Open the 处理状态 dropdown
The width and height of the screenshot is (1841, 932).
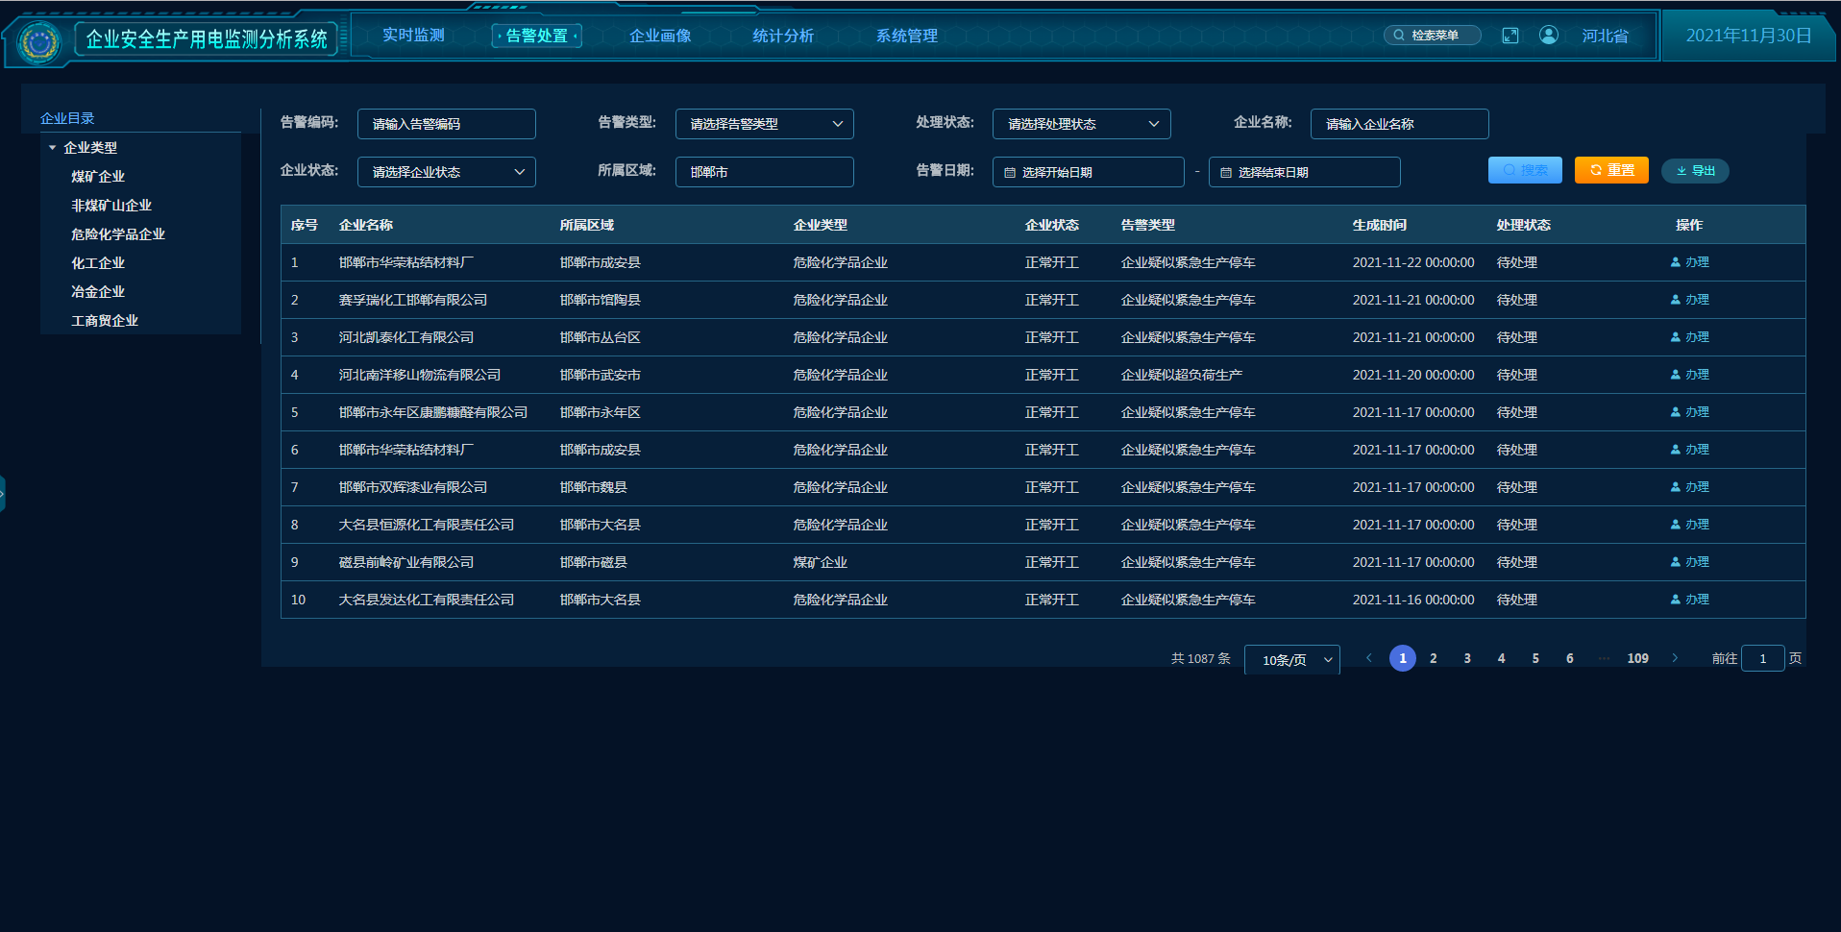tap(1081, 124)
